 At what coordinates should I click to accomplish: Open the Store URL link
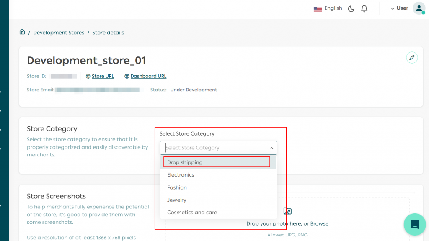click(103, 76)
